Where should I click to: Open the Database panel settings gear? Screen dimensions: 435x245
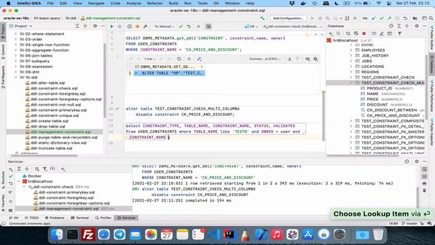coord(417,26)
